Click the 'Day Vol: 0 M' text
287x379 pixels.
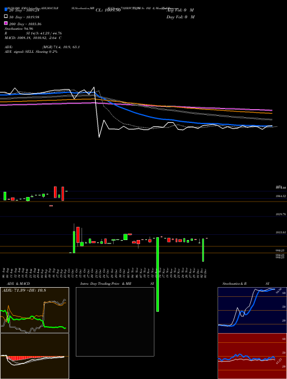click(x=180, y=17)
